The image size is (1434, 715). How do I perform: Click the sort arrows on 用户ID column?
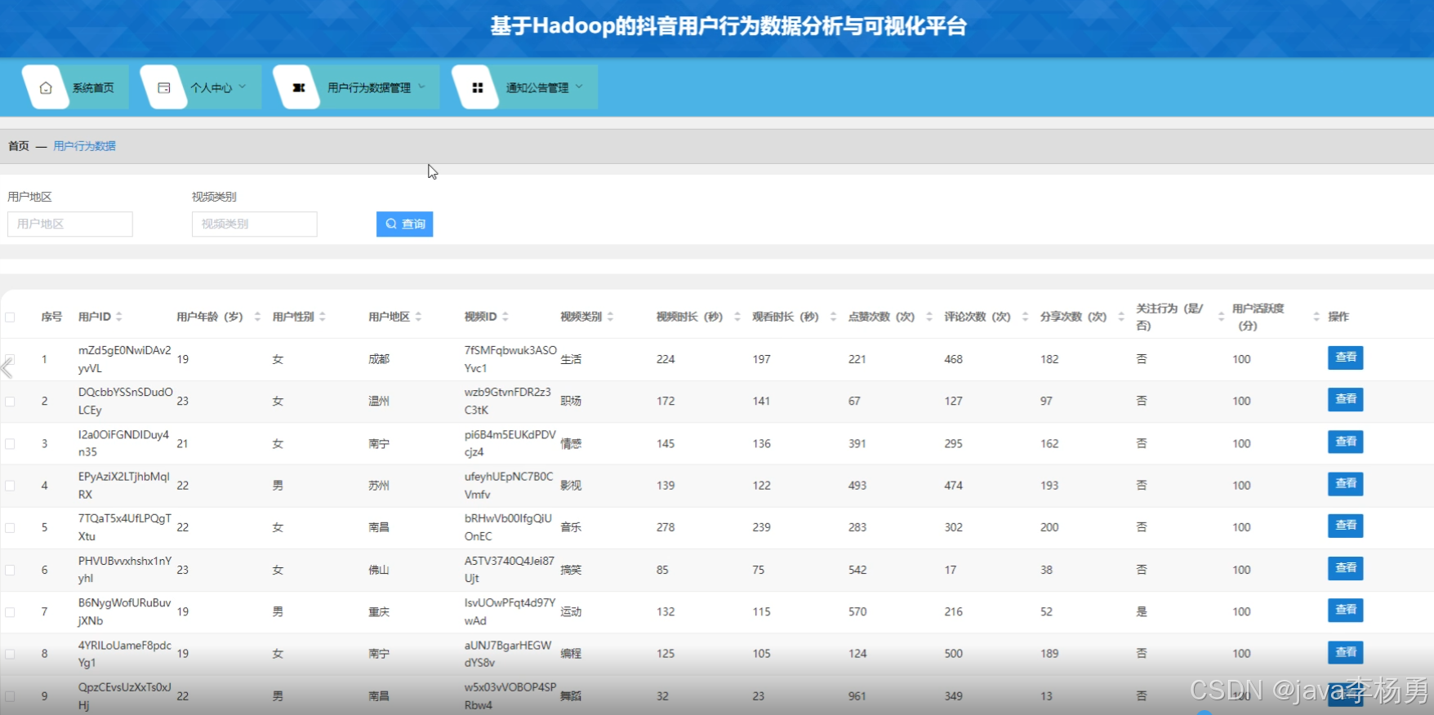coord(119,317)
